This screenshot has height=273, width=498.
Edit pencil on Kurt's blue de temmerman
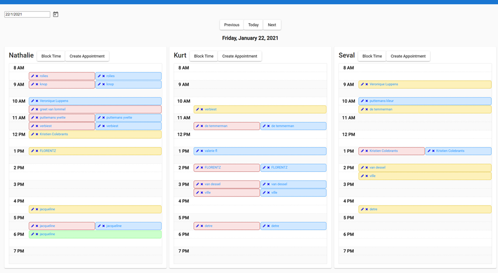(x=264, y=126)
